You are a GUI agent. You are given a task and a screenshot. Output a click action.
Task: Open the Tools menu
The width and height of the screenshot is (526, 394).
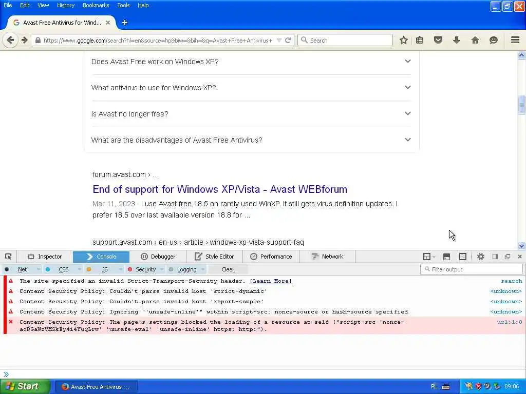123,5
